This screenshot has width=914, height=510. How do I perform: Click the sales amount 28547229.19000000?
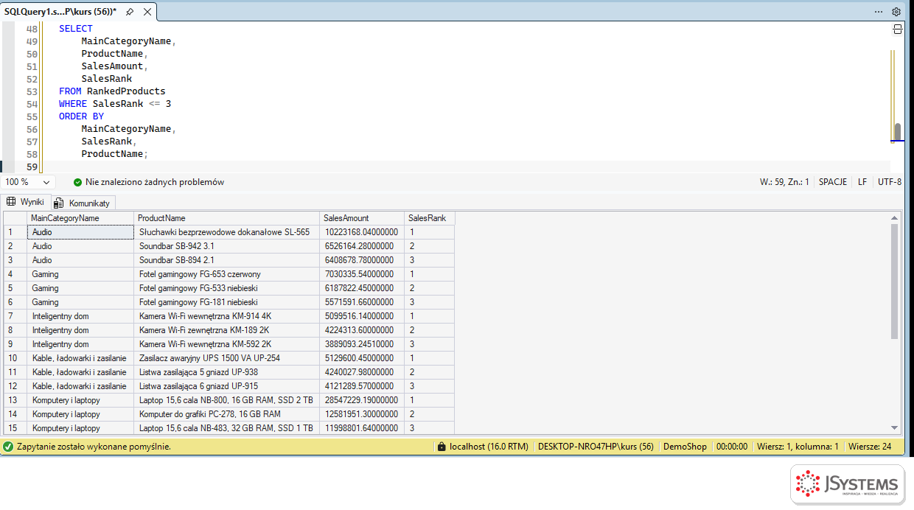coord(362,400)
